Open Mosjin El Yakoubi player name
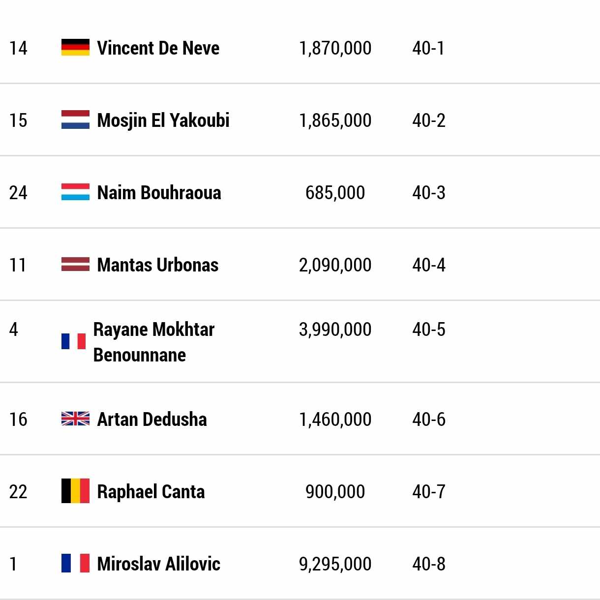Viewport: 600px width, 600px height. coord(163,120)
